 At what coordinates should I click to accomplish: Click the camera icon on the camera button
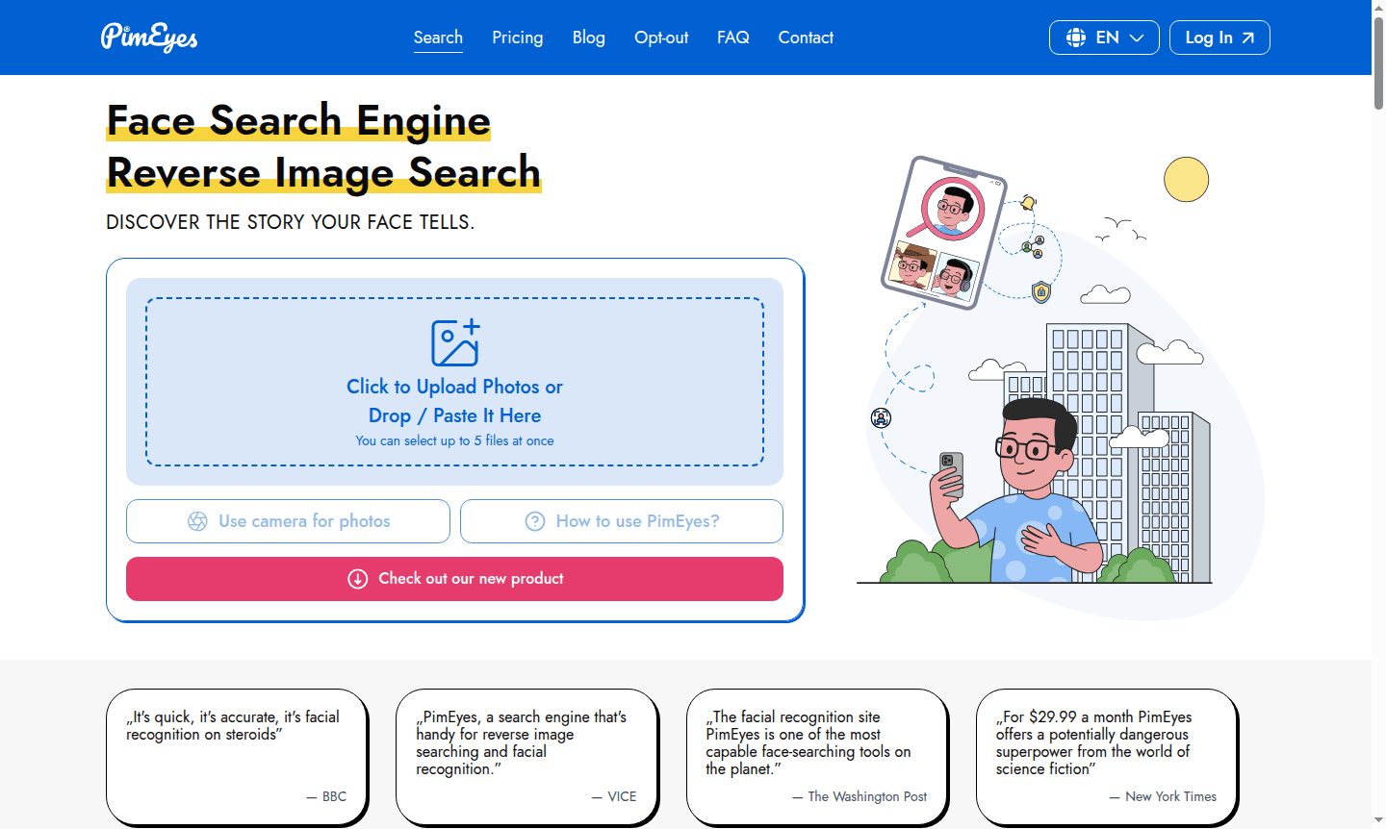tap(199, 520)
